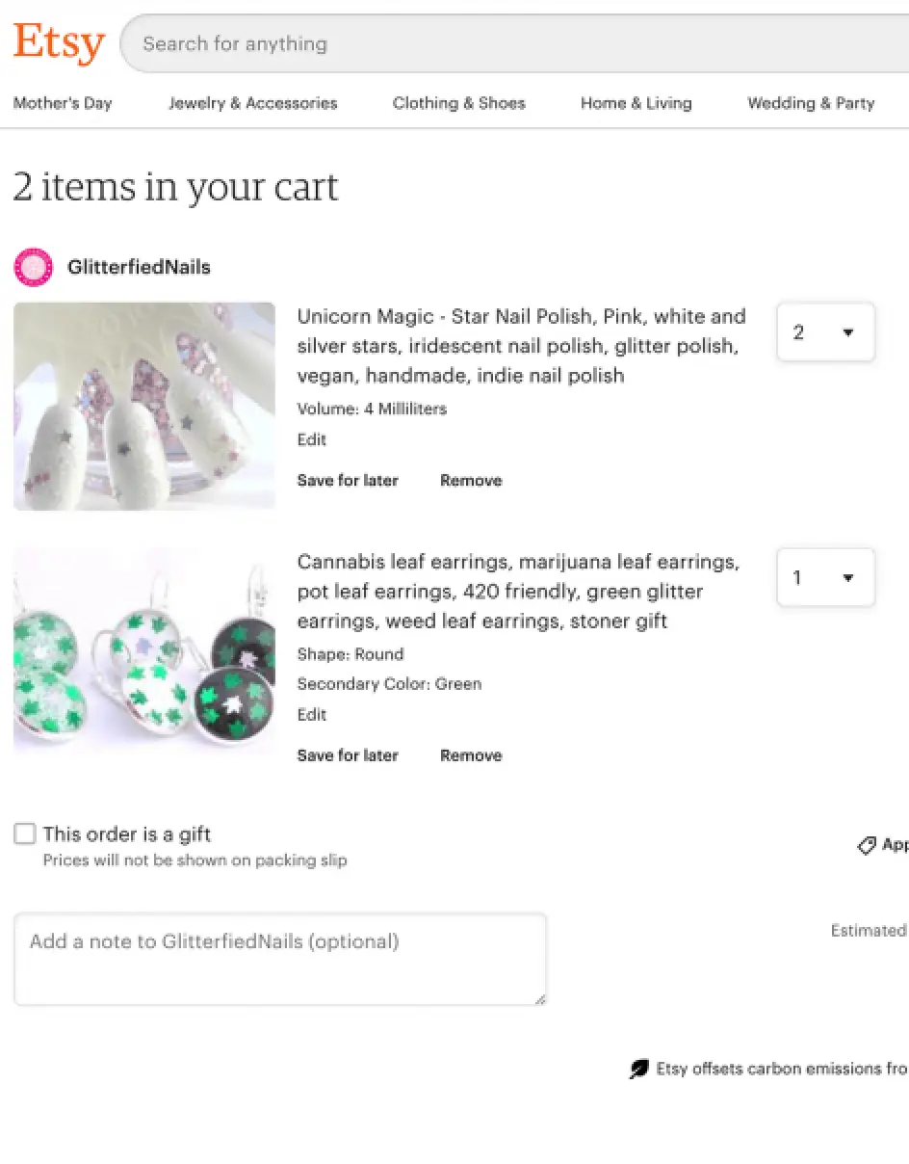Open quantity dropdown for Cannabis leaf earrings

tap(825, 578)
